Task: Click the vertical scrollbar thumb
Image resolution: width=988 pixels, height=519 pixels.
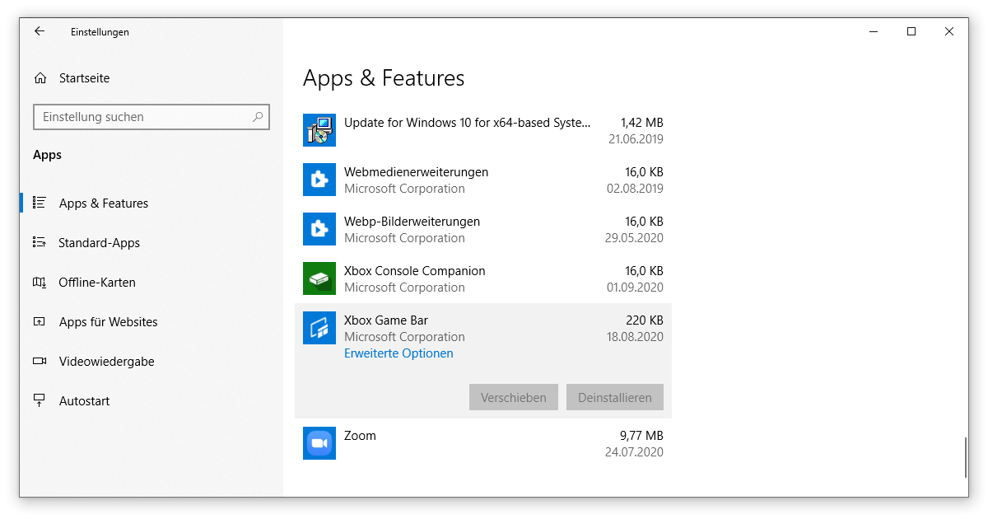Action: coord(966,457)
